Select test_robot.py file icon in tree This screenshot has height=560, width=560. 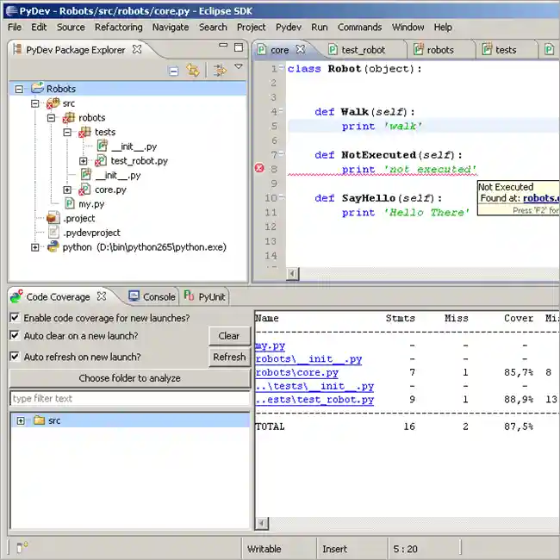pos(101,161)
